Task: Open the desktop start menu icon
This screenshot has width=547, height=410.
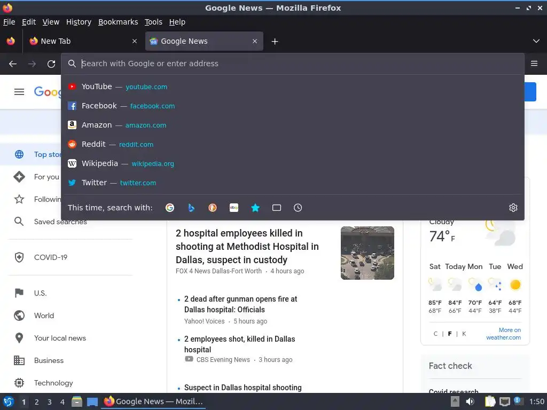Action: [9, 401]
